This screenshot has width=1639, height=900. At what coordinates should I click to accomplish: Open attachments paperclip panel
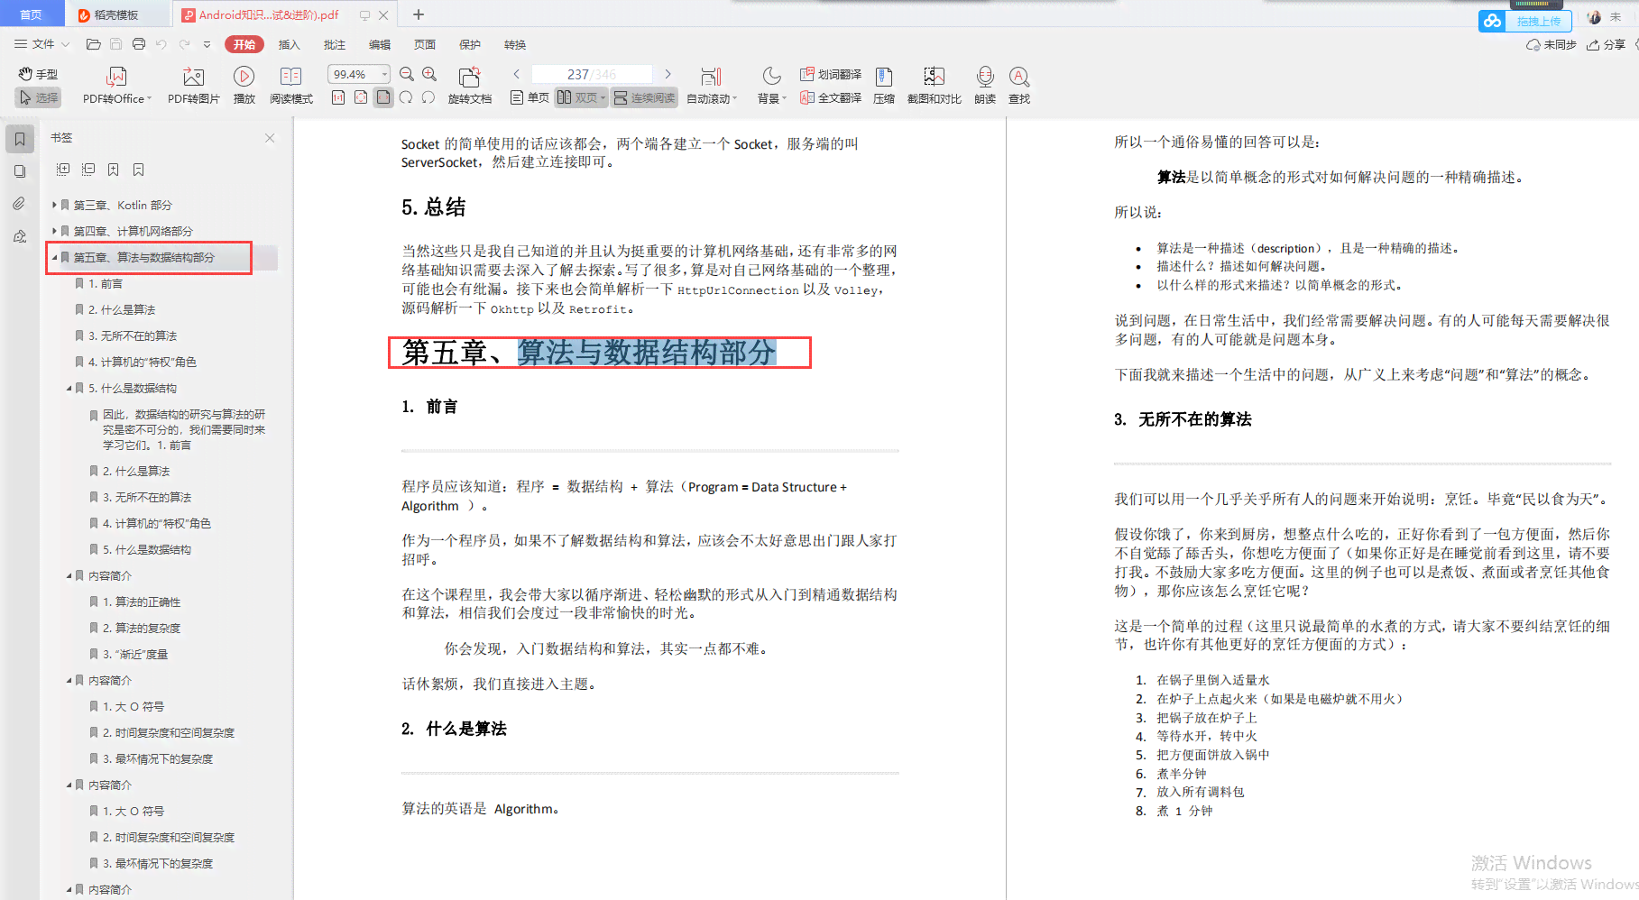point(20,204)
